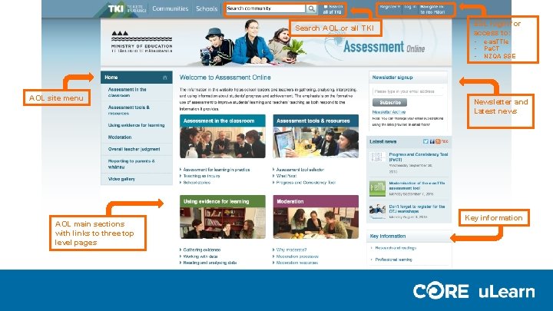Screen dimensions: 553x311
Task: Open Why moderate? link
Action: coord(291,250)
